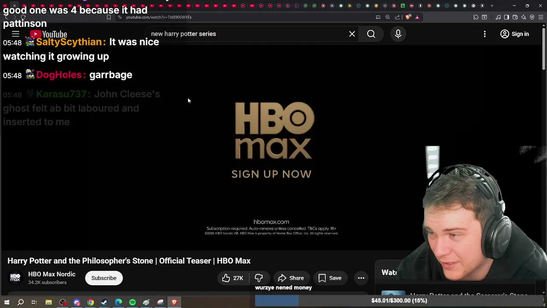
Task: Run the search with the magnifier button
Action: (x=371, y=34)
